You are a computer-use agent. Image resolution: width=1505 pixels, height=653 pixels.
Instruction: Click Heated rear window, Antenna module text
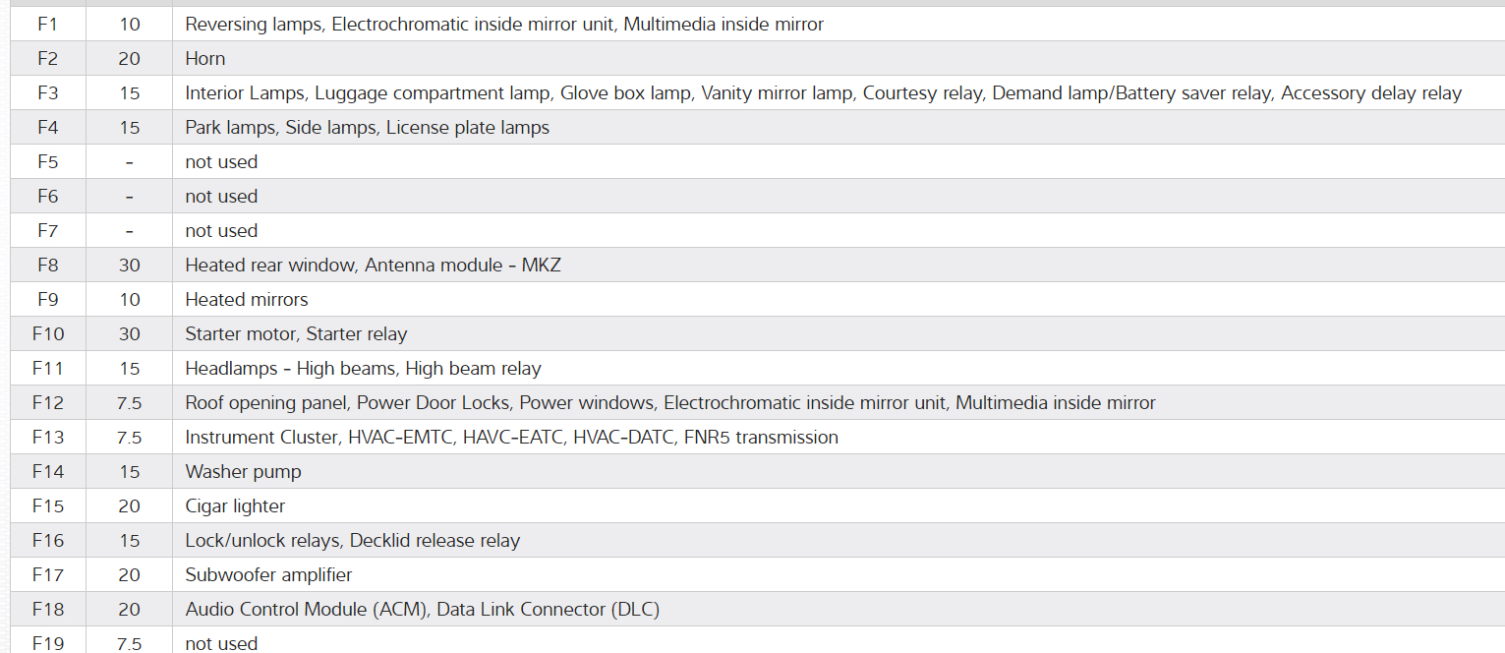(373, 266)
